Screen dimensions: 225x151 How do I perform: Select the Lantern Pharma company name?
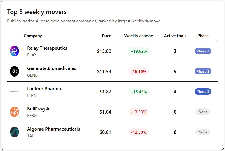44,89
